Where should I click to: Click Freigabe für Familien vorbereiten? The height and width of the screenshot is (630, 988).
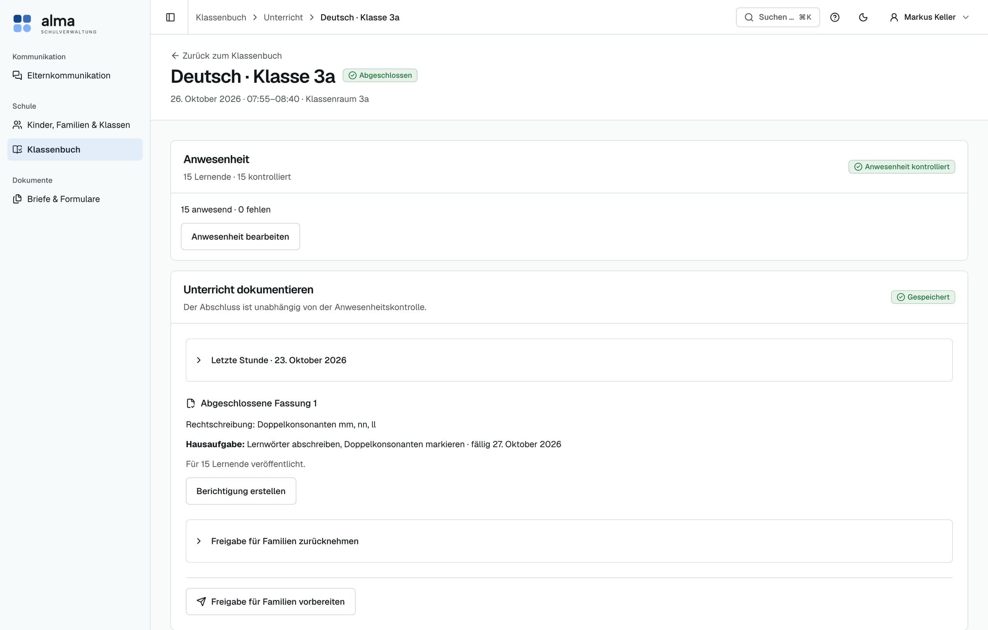[x=270, y=601]
